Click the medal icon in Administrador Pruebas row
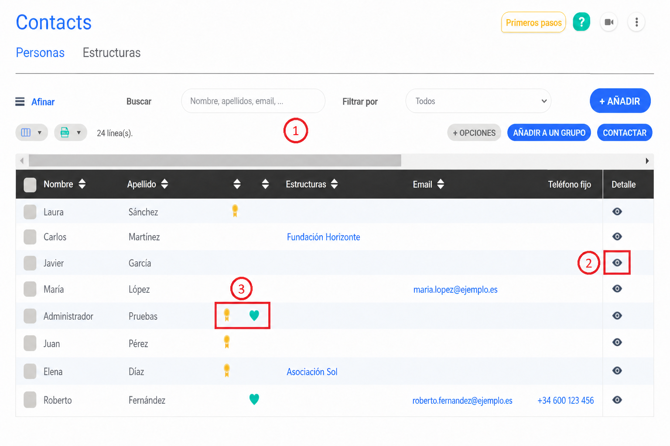Viewport: 670px width, 446px height. [x=227, y=315]
